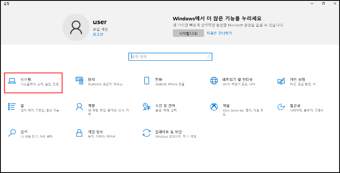Select the 개인 정보 title
The height and width of the screenshot is (173, 340).
pyautogui.click(x=95, y=132)
